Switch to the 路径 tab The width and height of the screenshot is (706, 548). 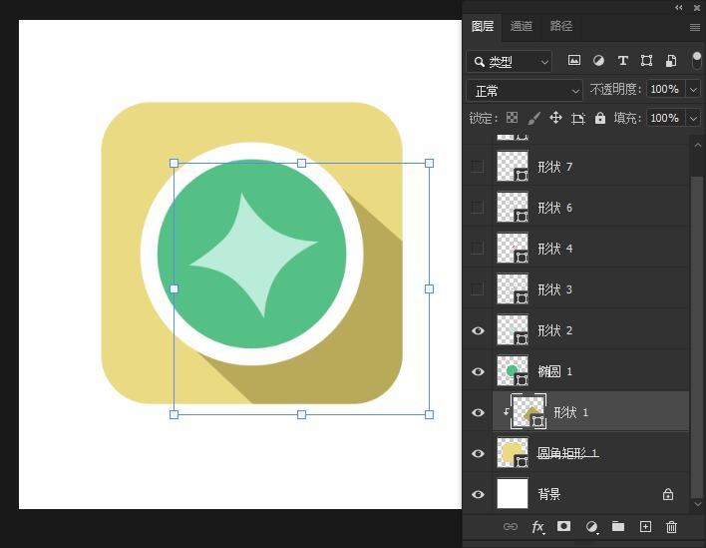[561, 26]
